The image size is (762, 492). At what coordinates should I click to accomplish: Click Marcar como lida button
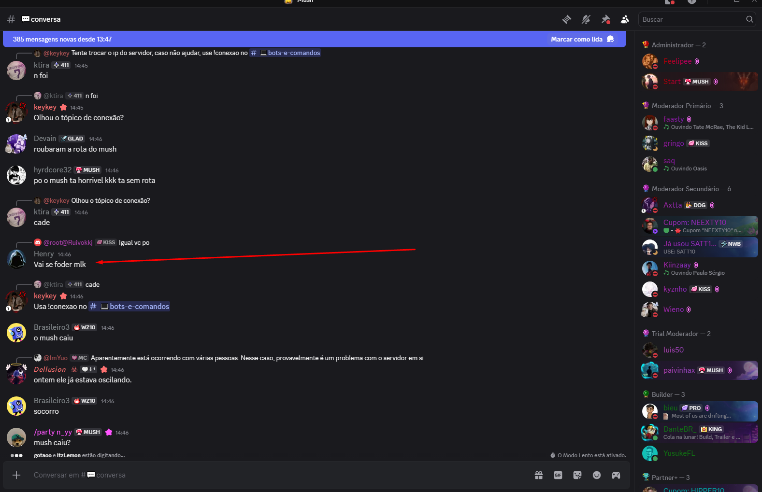582,39
